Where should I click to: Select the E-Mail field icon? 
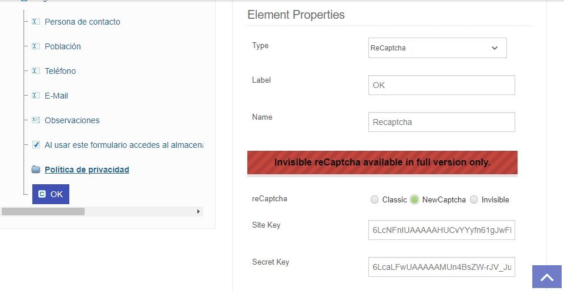tap(36, 96)
